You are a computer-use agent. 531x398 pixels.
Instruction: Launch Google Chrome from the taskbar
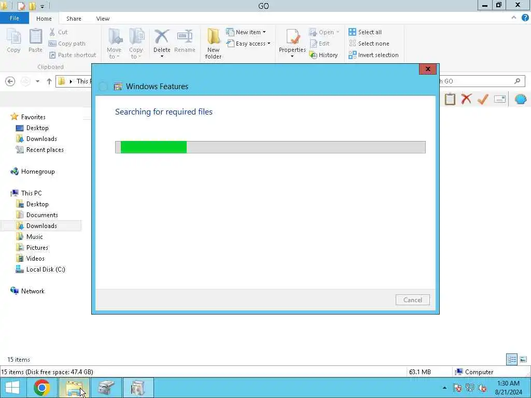click(x=42, y=388)
